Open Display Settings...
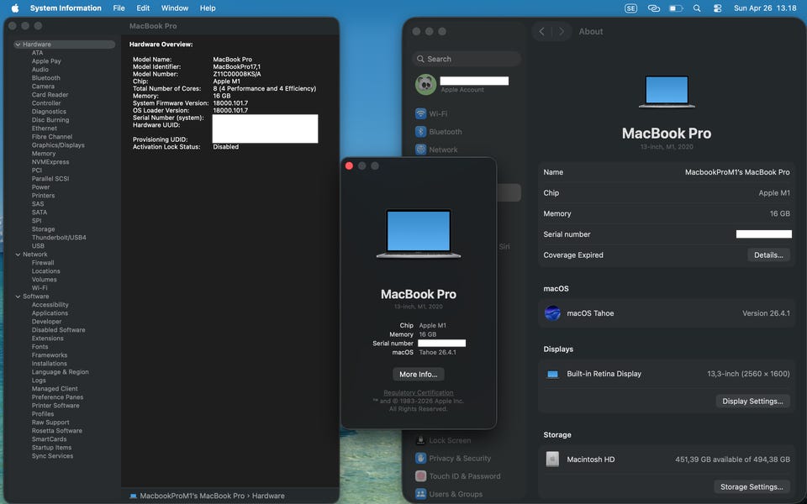Image resolution: width=807 pixels, height=504 pixels. click(x=752, y=402)
